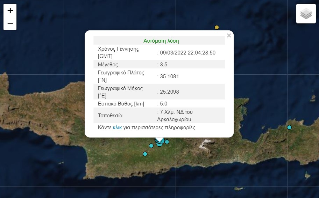
Task: Click the 'Γεωγραφικό Πλάτος [°N]' label
Action: 121,76
